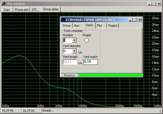Screen dimensions: 163x114
Task: Click the Vent mach value box
Action: [x=90, y=62]
